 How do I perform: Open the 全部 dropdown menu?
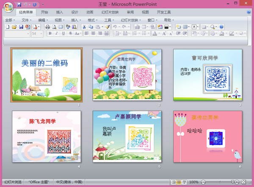click(x=10, y=20)
